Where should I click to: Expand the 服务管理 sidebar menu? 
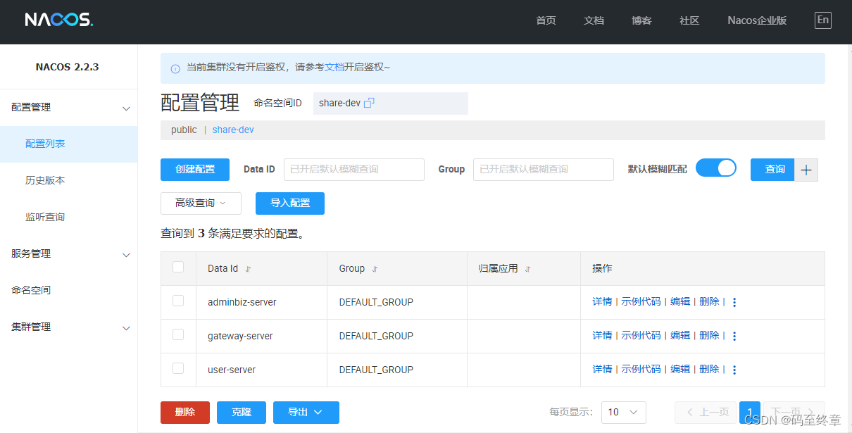68,254
